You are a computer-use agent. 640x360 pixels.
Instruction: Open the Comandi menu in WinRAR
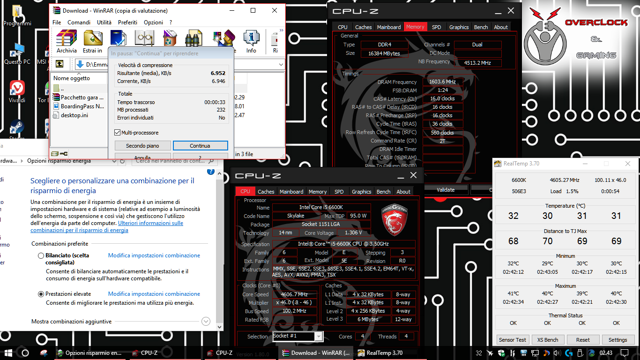click(x=79, y=22)
